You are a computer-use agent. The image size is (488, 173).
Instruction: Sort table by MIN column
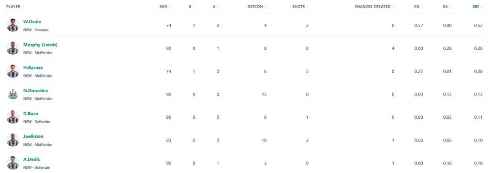pos(165,7)
